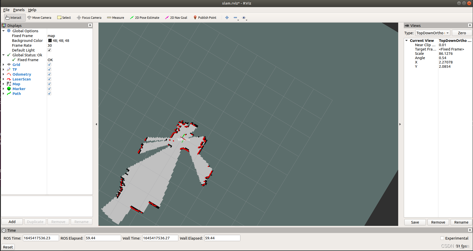Screen dimensions: 473x251
Task: Expand the TF display node
Action: pos(4,69)
